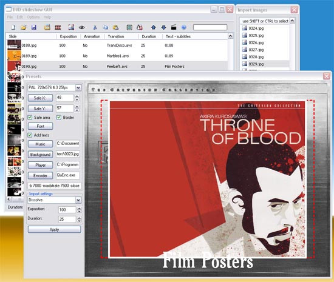Decrease Safe Y value with down arrow
This screenshot has width=334, height=282.
point(77,110)
